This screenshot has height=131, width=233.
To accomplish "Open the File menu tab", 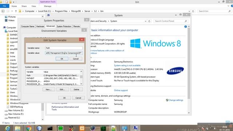I will (x=4, y=6).
